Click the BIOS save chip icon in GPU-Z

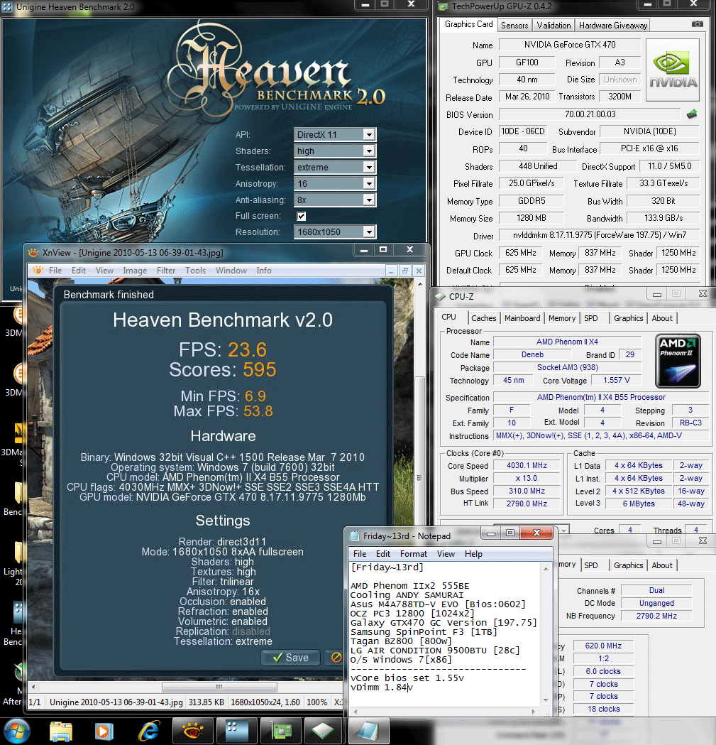point(693,114)
